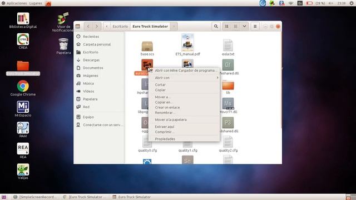Choose Mover a... in context menu
Screen dimensions: 356x200
[184, 97]
